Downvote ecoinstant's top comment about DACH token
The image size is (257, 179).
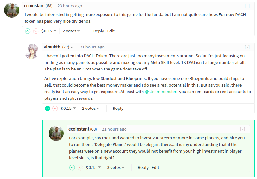(36, 31)
